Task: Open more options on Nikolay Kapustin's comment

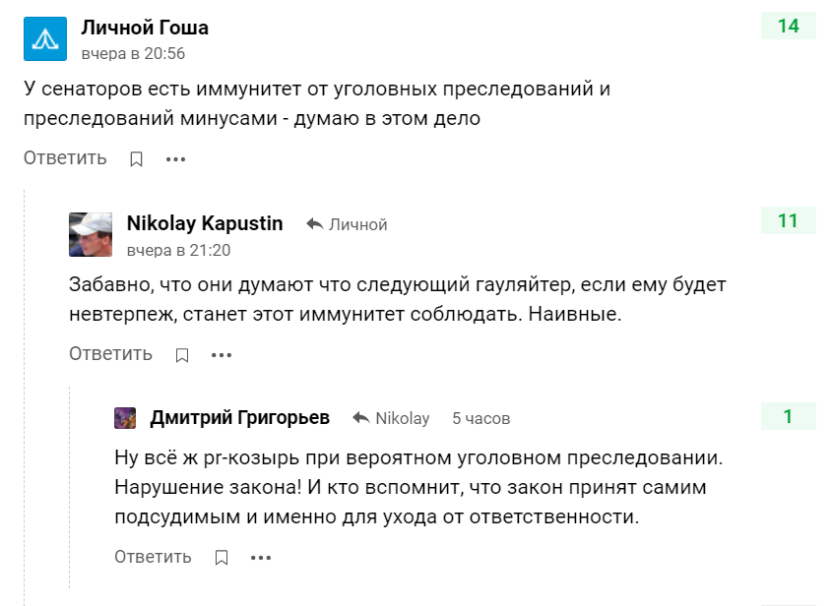Action: (x=221, y=355)
